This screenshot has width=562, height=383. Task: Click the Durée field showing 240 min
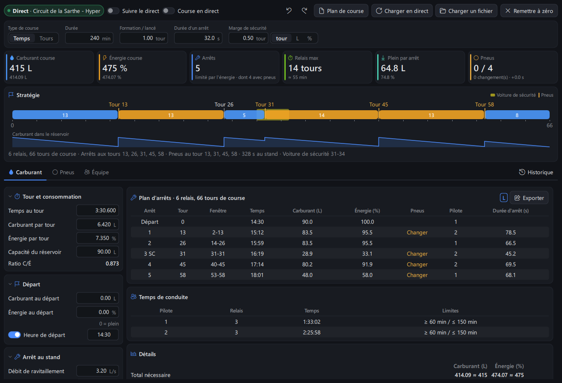point(89,38)
